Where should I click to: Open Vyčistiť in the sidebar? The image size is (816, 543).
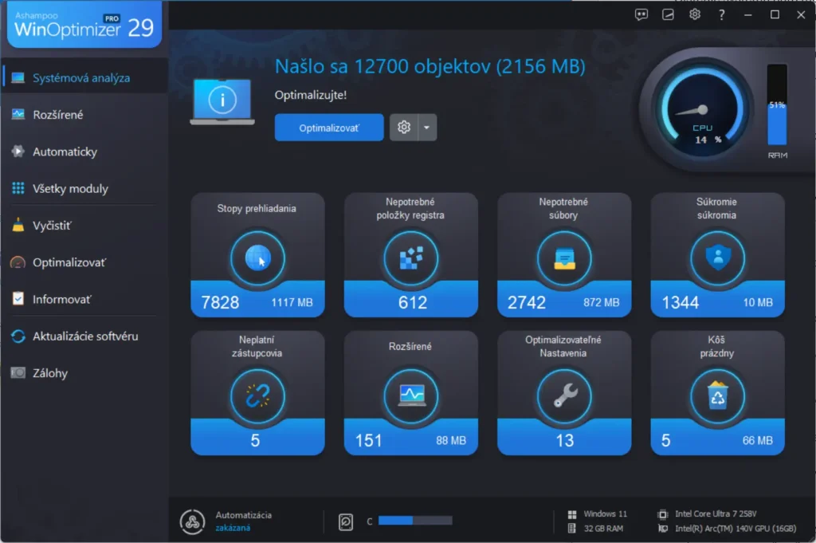coord(84,226)
